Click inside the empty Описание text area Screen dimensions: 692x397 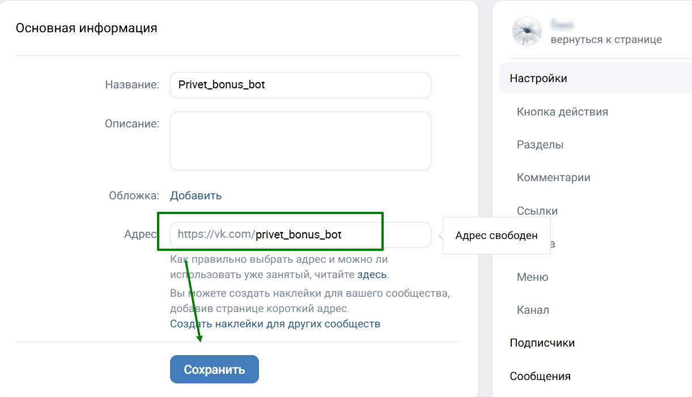click(300, 140)
